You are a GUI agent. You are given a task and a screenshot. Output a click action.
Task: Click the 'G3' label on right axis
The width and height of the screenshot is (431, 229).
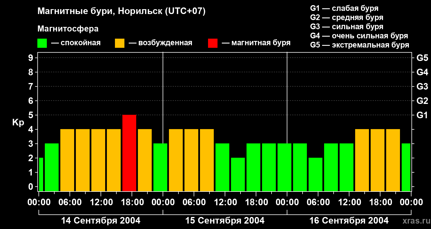(422, 86)
